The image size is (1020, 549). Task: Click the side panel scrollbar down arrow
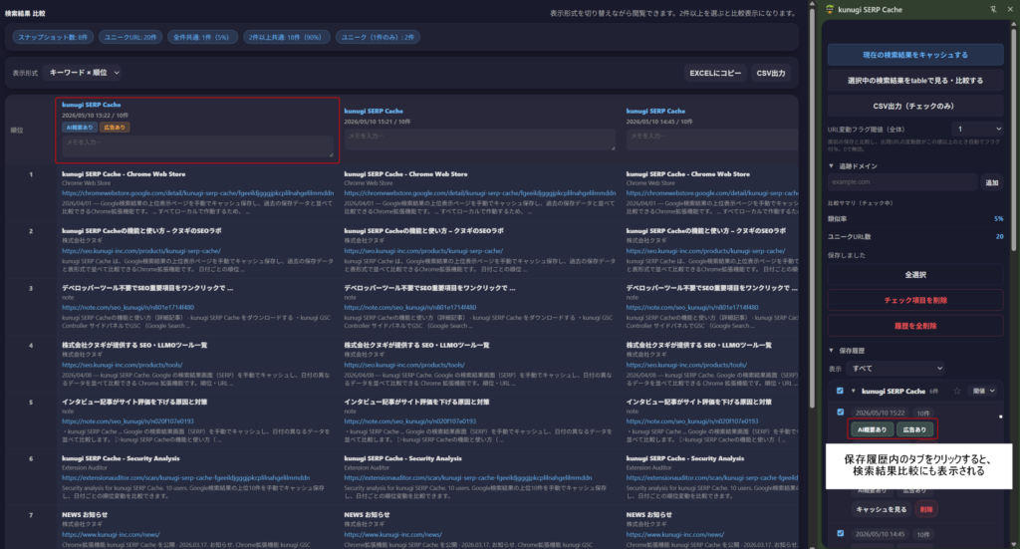(x=1013, y=544)
